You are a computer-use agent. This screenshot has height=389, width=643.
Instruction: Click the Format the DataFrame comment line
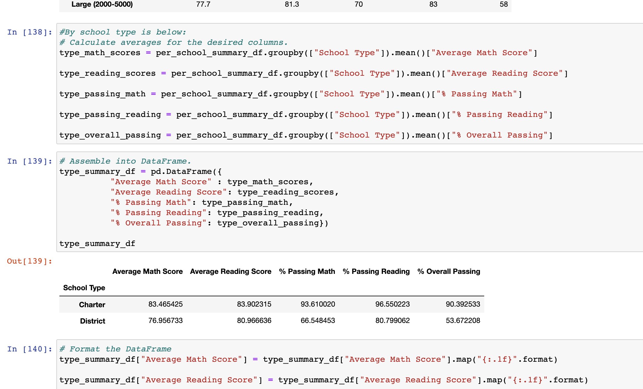point(115,349)
